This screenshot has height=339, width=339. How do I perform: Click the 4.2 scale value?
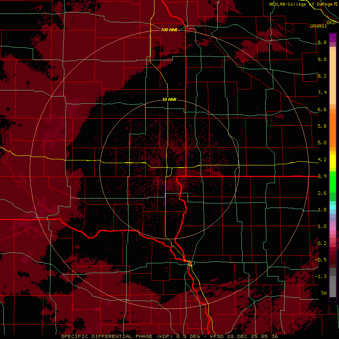(x=322, y=160)
